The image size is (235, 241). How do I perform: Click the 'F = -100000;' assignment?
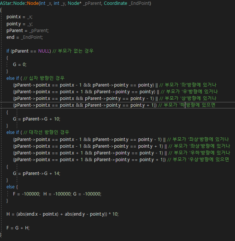pyautogui.click(x=26, y=194)
